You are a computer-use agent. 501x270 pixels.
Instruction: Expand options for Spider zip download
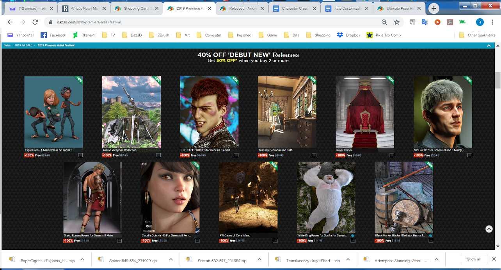pyautogui.click(x=171, y=259)
